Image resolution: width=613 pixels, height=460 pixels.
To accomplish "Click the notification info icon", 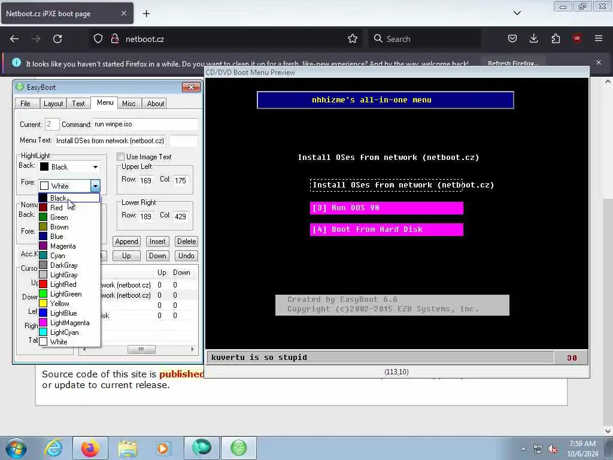I will tap(16, 62).
